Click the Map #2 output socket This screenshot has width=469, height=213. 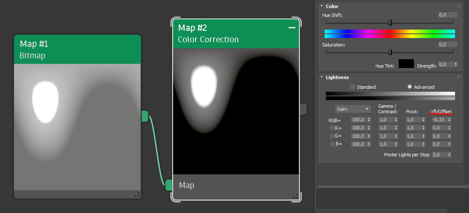[303, 109]
